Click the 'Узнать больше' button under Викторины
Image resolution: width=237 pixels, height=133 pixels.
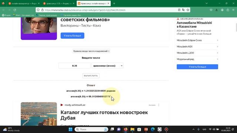click(73, 35)
